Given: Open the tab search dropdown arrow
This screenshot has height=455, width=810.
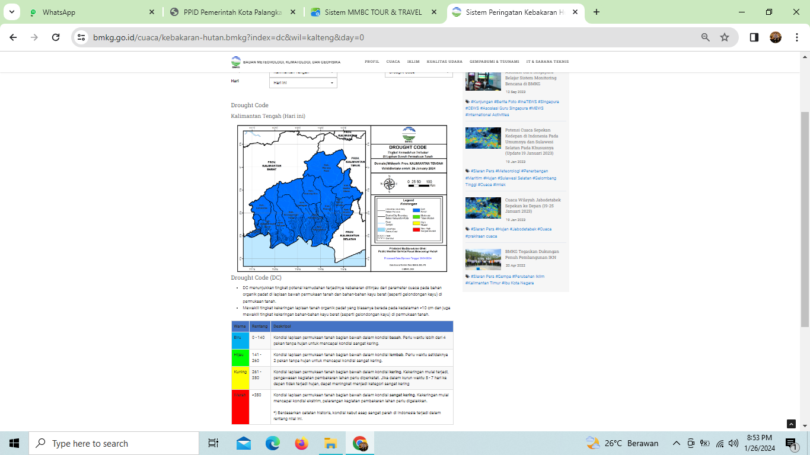Looking at the screenshot, I should (11, 12).
